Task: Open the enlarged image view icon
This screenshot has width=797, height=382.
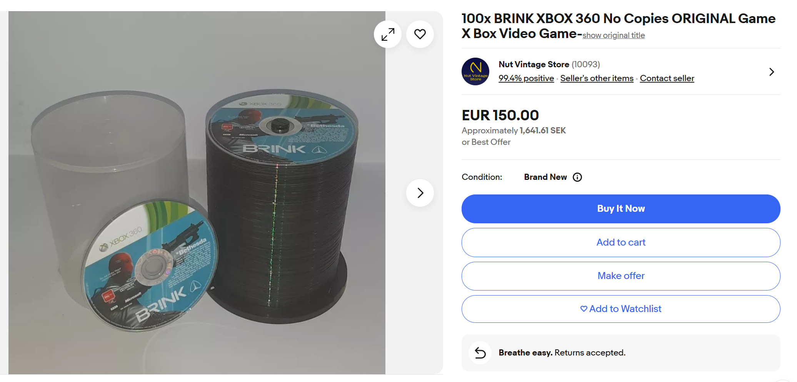Action: pyautogui.click(x=388, y=34)
